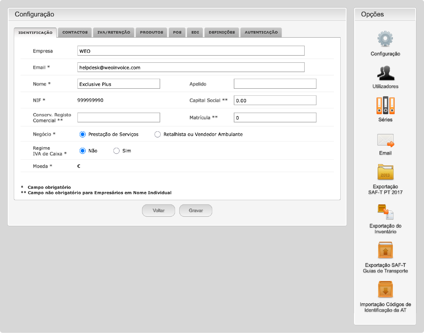The height and width of the screenshot is (333, 424).
Task: Open the Séries binders icon
Action: tap(385, 105)
